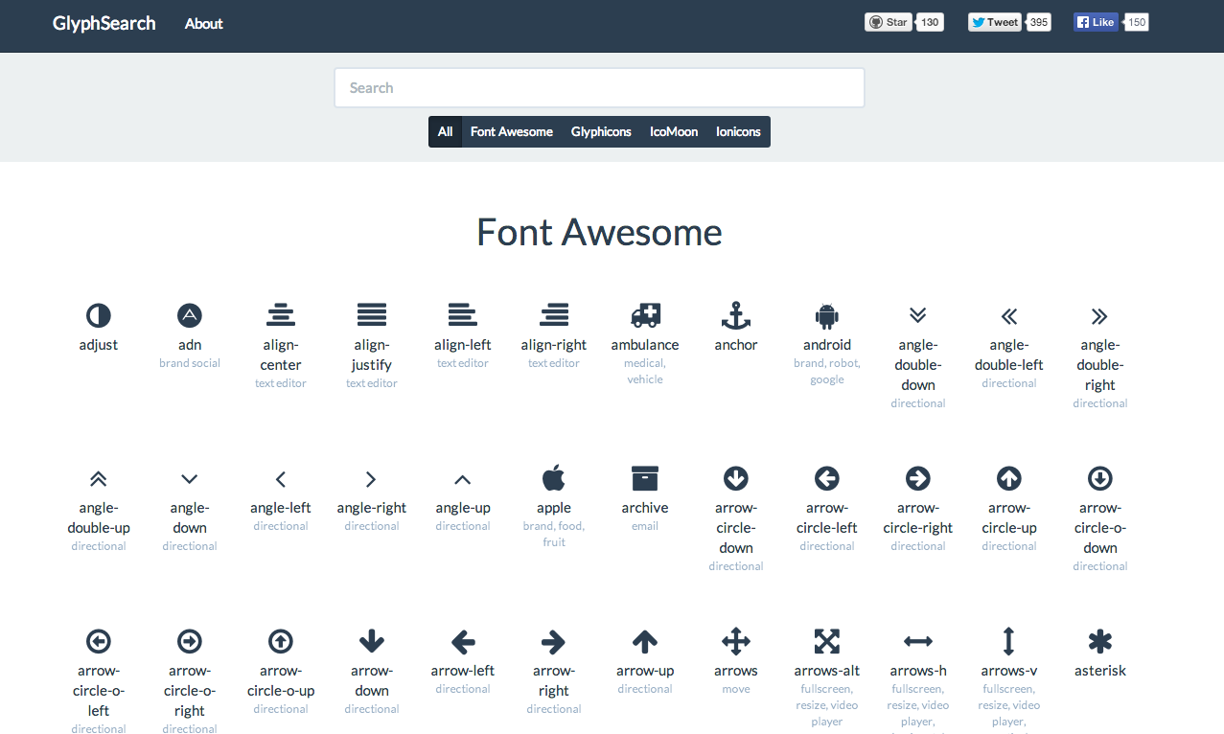Open the About page

[204, 24]
